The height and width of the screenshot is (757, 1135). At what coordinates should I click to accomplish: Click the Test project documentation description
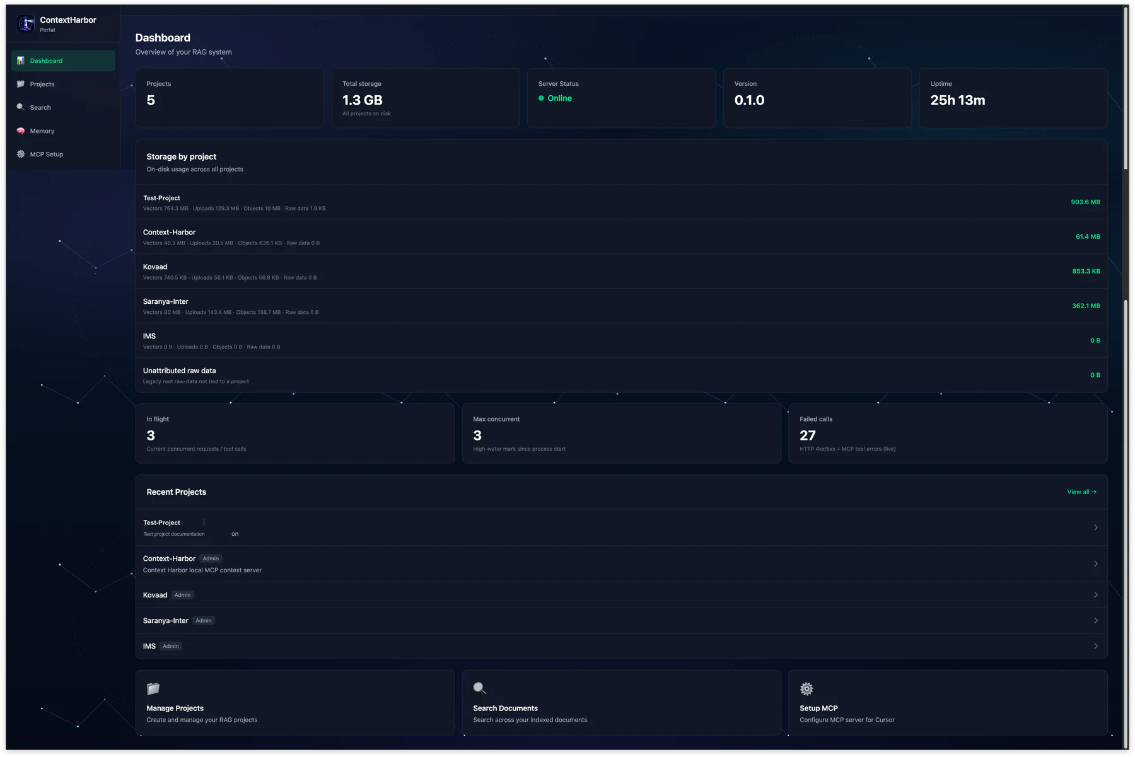click(174, 534)
